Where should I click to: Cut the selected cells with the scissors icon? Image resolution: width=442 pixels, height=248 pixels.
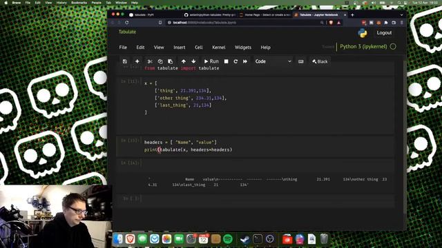[x=150, y=61]
